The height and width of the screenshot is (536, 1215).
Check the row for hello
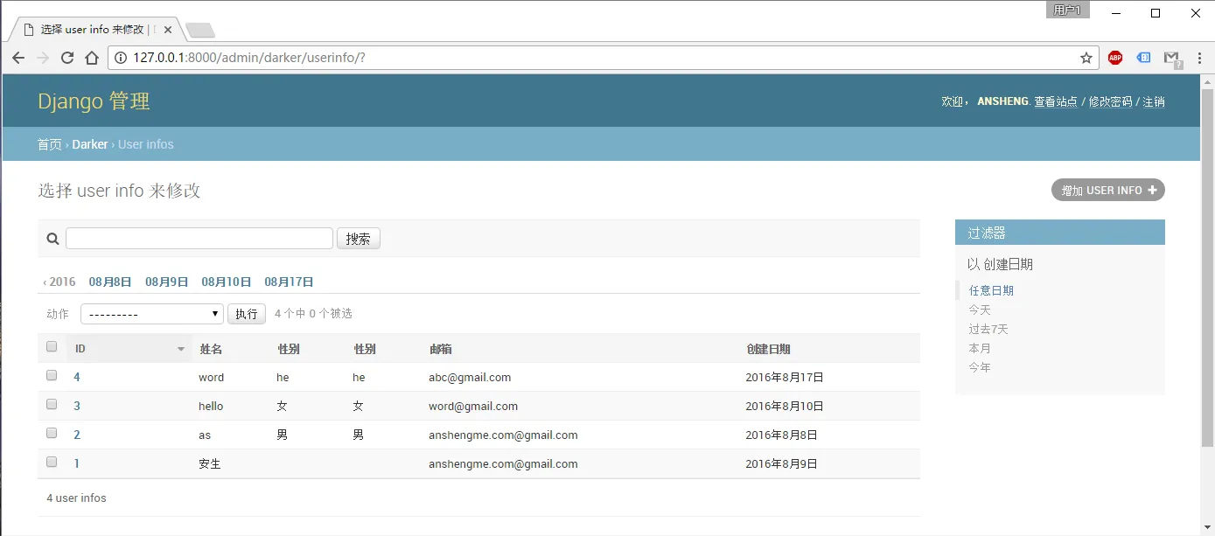point(52,404)
